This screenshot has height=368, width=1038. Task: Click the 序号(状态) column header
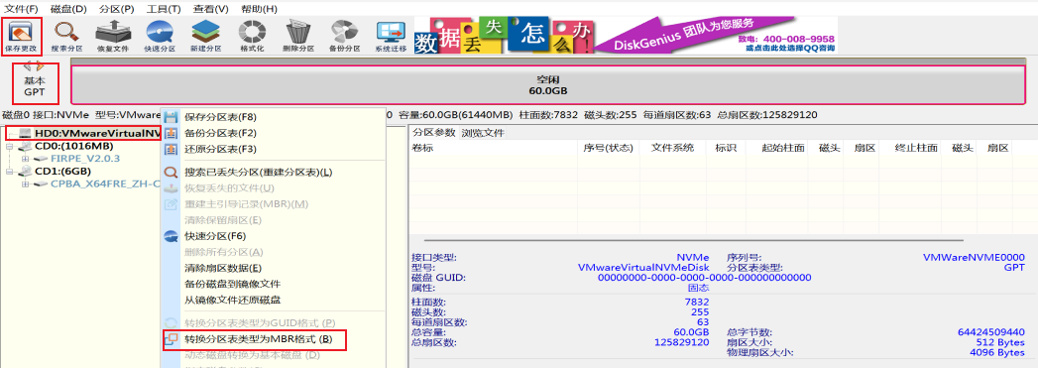point(609,148)
